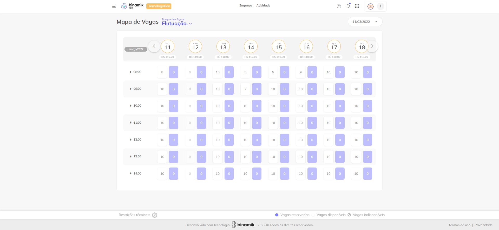Go to next week arrow
499x230 pixels.
(372, 46)
